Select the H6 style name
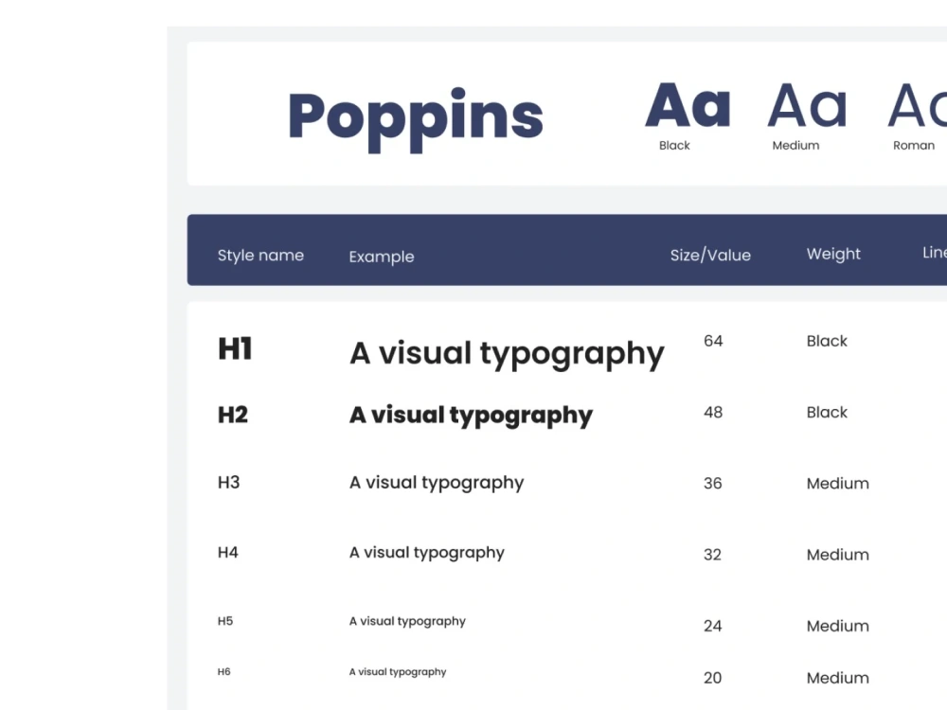Viewport: 947px width, 710px height. 223,671
